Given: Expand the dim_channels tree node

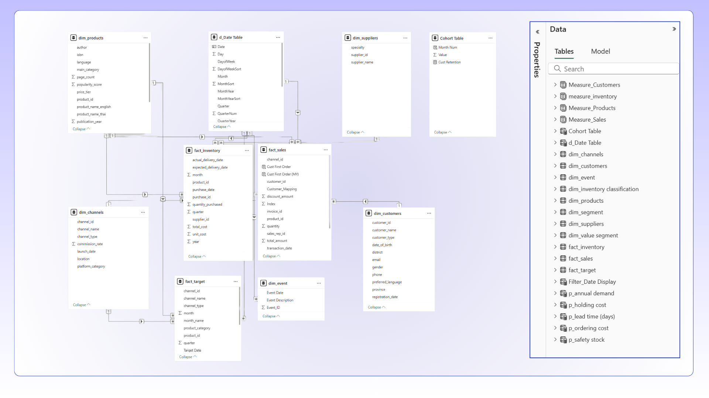Looking at the screenshot, I should (x=555, y=154).
